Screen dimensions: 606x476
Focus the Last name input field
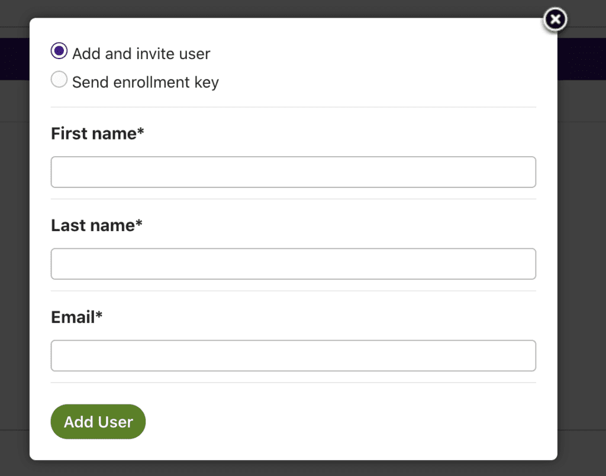coord(293,264)
